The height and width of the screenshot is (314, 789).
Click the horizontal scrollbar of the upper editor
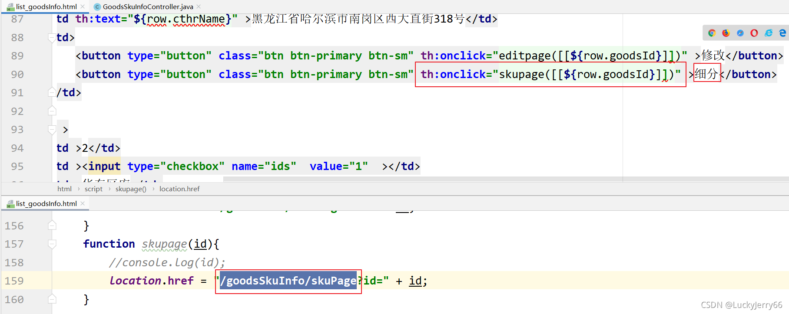[x=506, y=179]
